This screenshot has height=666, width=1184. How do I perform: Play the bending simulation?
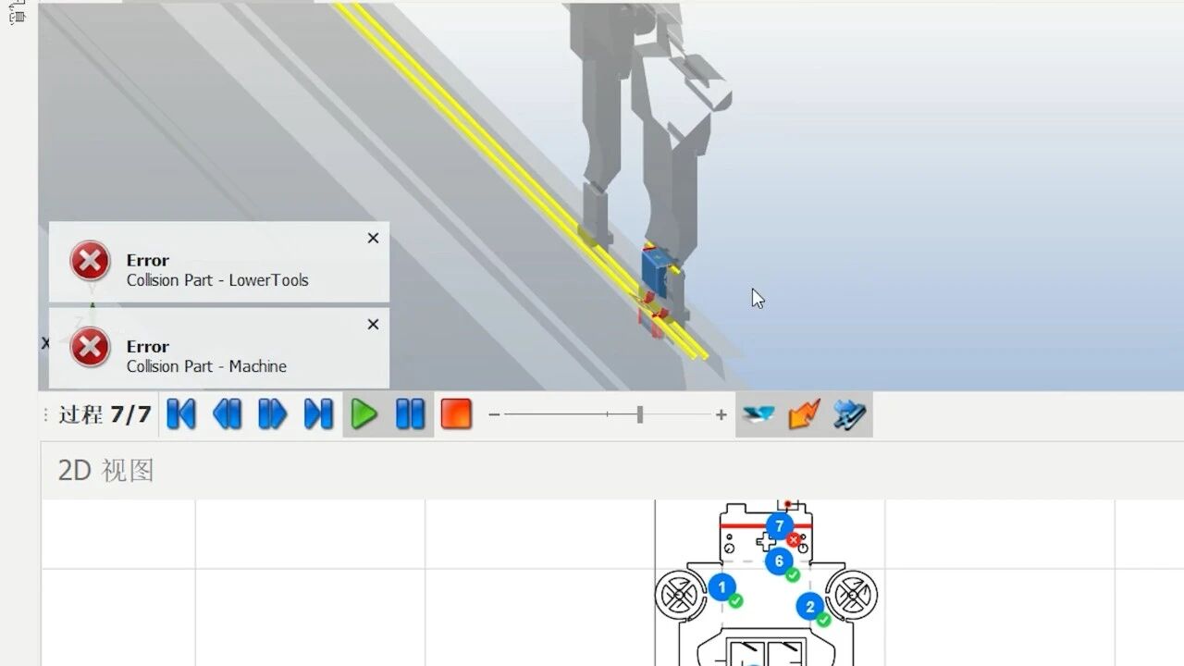[364, 413]
